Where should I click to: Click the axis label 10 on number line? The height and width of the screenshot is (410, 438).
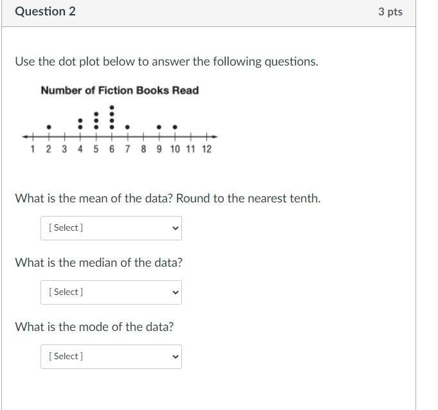click(x=175, y=149)
